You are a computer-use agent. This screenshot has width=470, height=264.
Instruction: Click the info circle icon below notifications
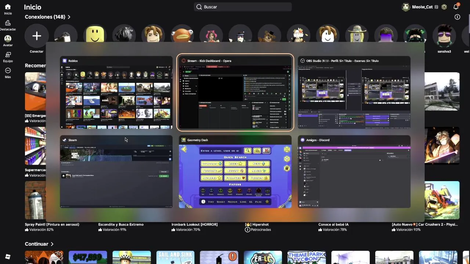tap(457, 17)
